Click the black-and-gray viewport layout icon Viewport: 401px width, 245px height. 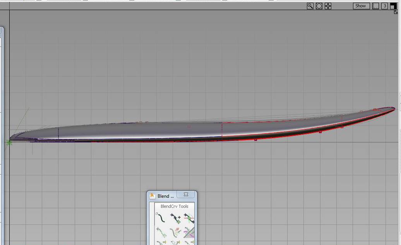coord(393,6)
